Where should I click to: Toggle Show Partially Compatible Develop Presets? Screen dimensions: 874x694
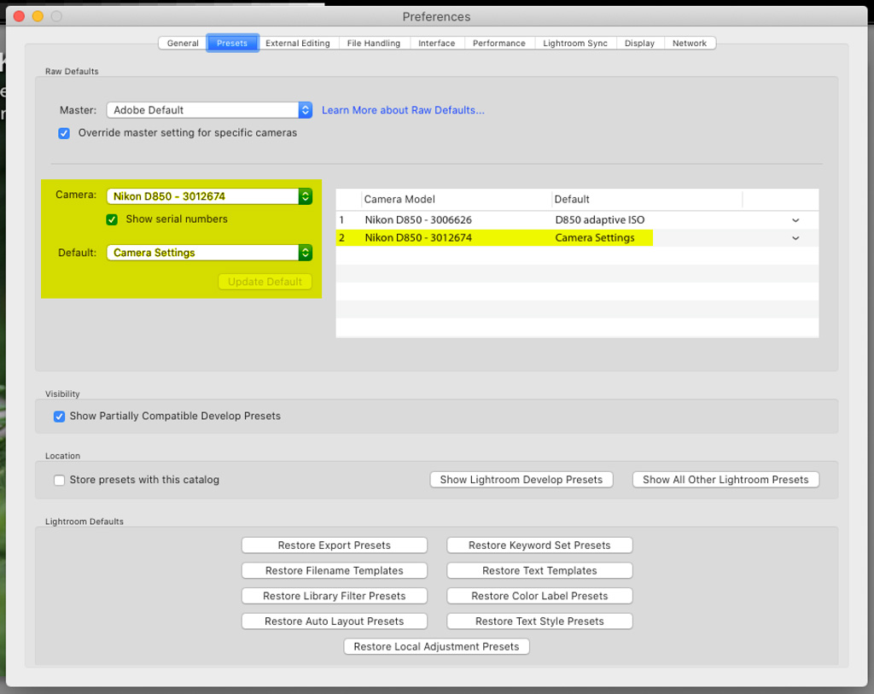(x=59, y=417)
